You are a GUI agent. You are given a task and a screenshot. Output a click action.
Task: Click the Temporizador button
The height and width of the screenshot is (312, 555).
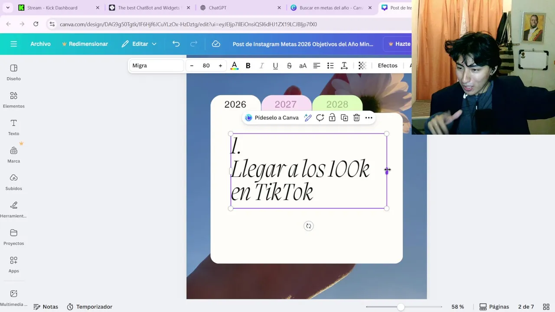point(89,307)
